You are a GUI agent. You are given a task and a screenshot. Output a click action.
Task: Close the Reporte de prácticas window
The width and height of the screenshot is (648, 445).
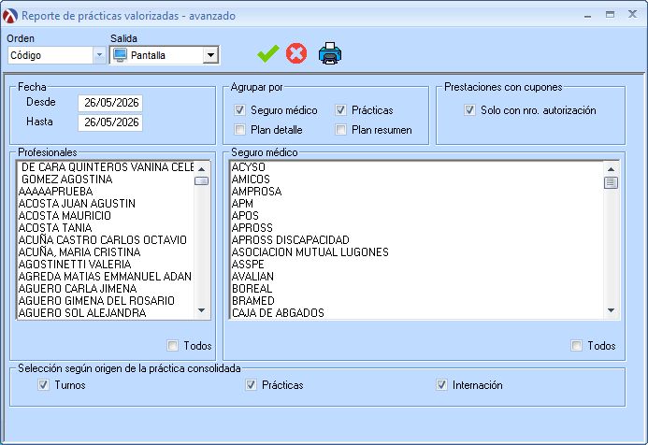point(632,14)
